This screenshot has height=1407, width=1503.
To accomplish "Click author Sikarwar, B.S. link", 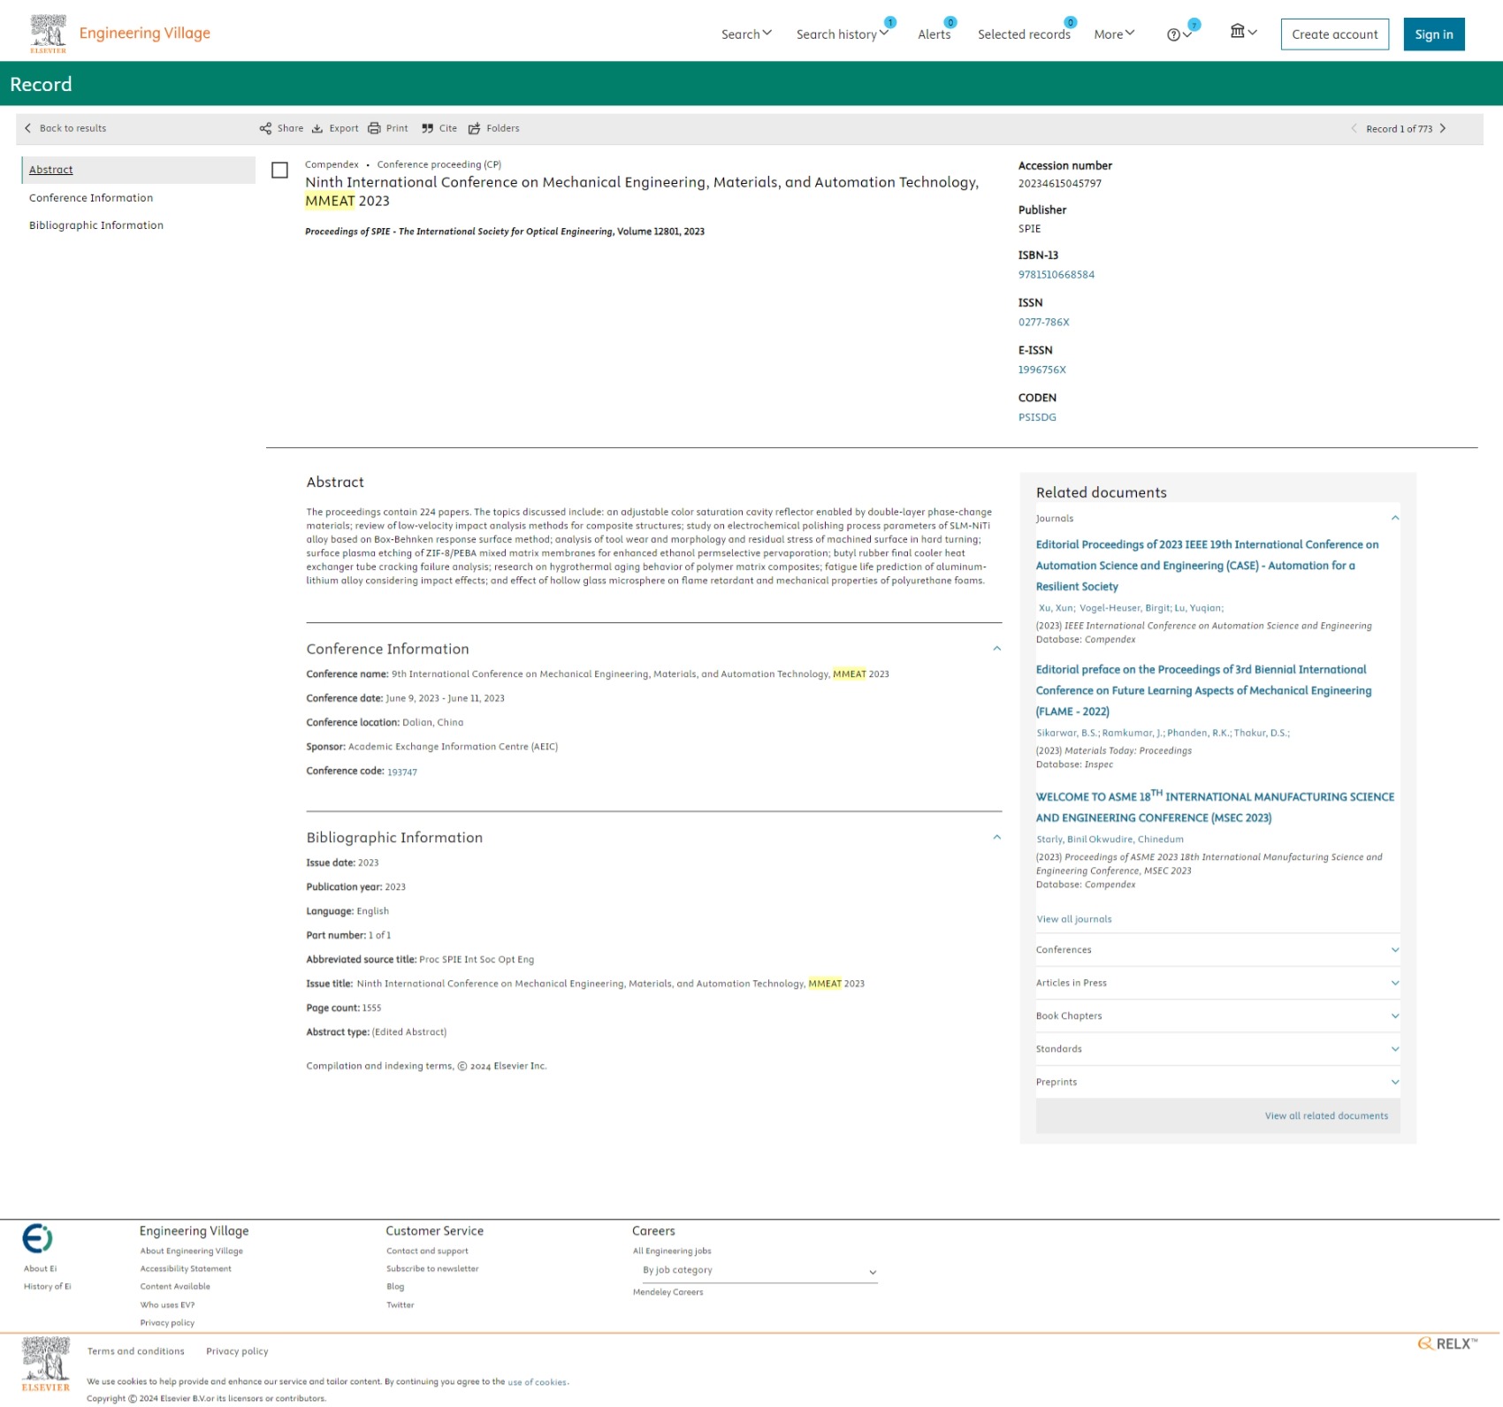I will click(1067, 734).
